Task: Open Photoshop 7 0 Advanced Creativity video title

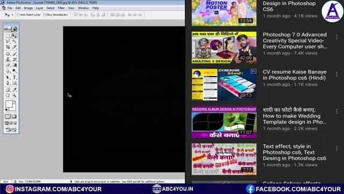Action: tap(295, 40)
